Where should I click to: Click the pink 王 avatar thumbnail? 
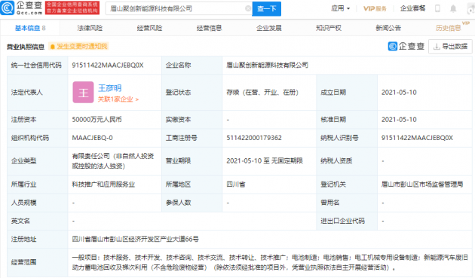pos(83,93)
